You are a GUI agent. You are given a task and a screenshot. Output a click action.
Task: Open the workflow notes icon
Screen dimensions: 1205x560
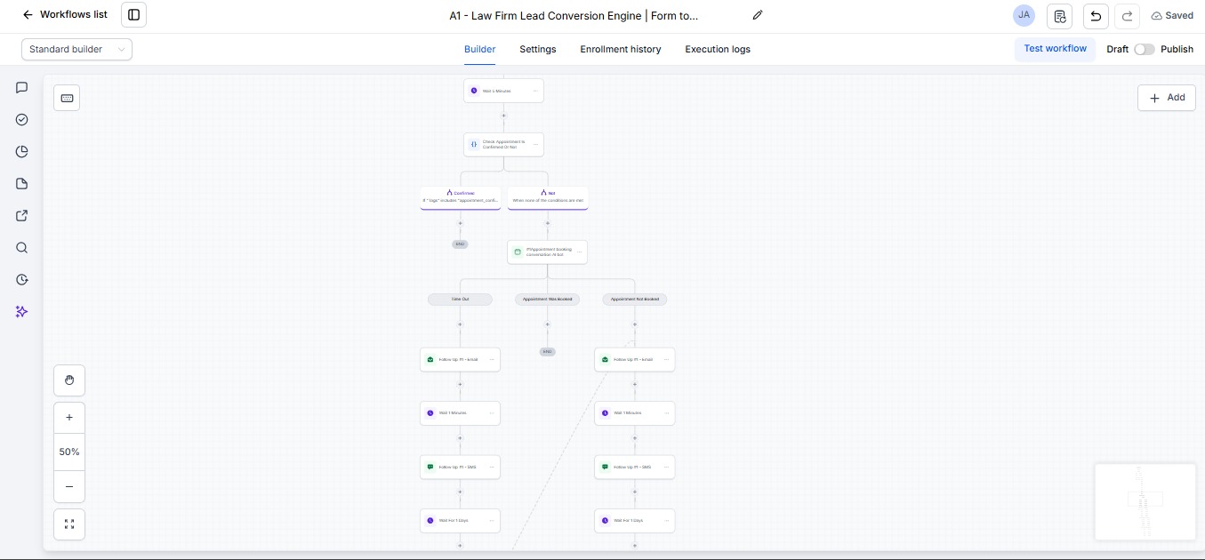click(1060, 16)
